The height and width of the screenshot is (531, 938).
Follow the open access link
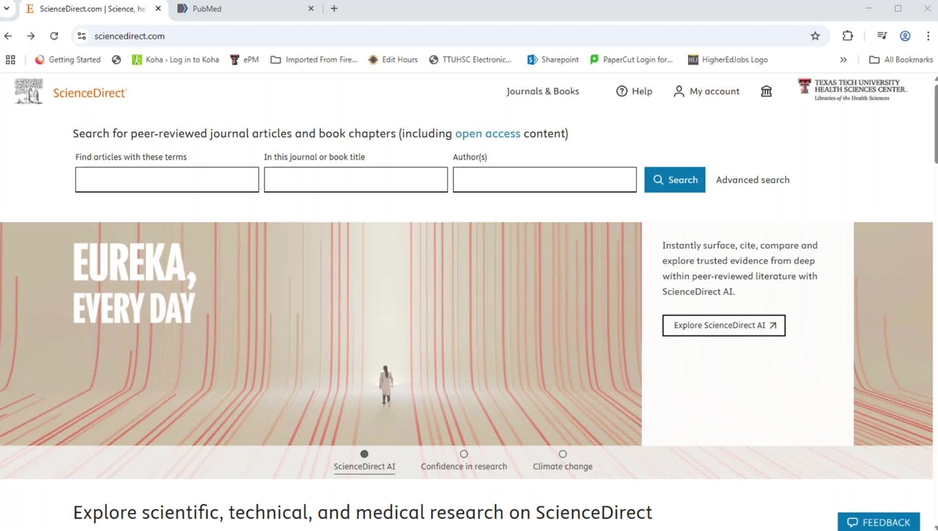487,133
